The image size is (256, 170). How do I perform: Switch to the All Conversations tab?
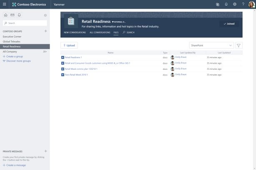pyautogui.click(x=100, y=32)
